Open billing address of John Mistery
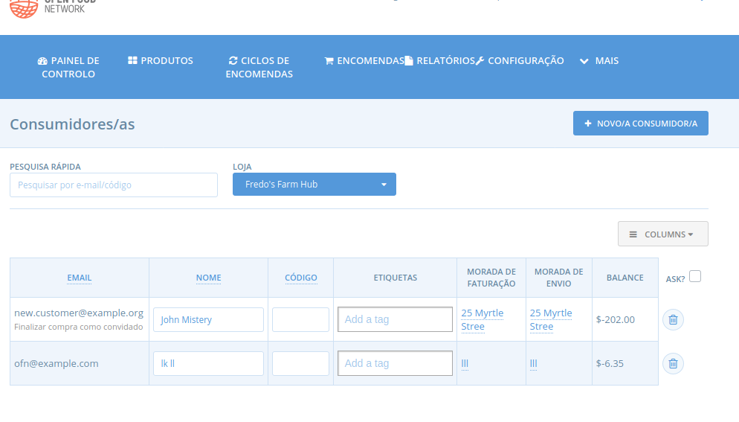 [483, 319]
